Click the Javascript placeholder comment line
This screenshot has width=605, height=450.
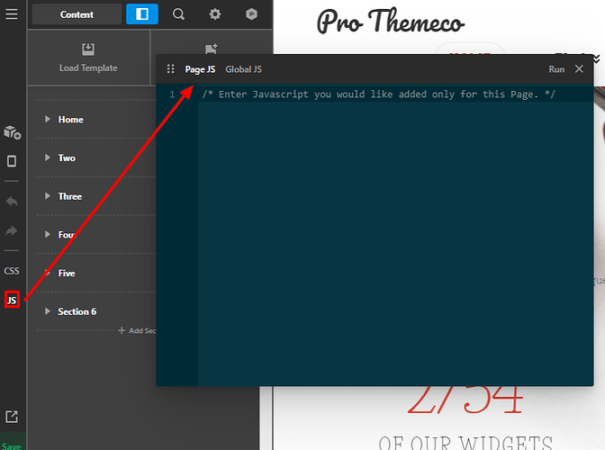click(378, 94)
